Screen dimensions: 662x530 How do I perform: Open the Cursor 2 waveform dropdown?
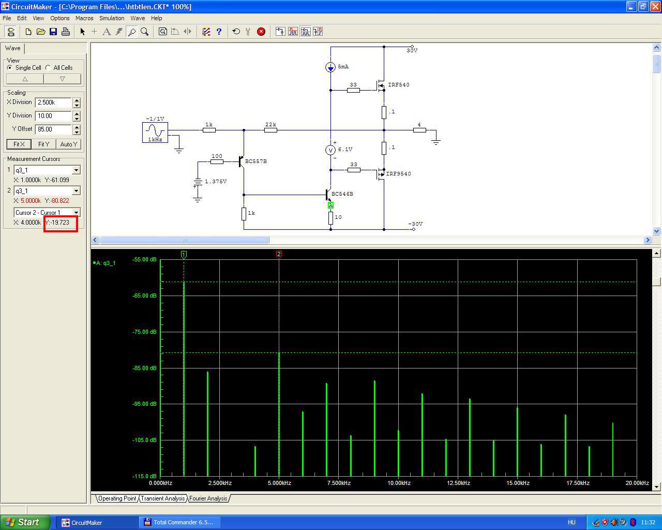76,191
